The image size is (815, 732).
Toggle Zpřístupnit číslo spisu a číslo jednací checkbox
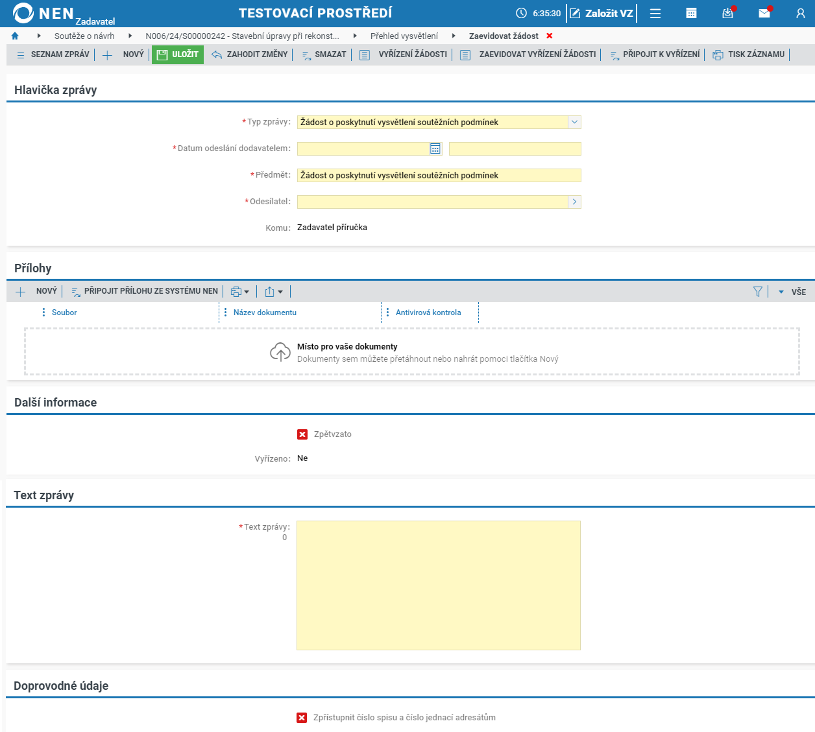[x=302, y=718]
